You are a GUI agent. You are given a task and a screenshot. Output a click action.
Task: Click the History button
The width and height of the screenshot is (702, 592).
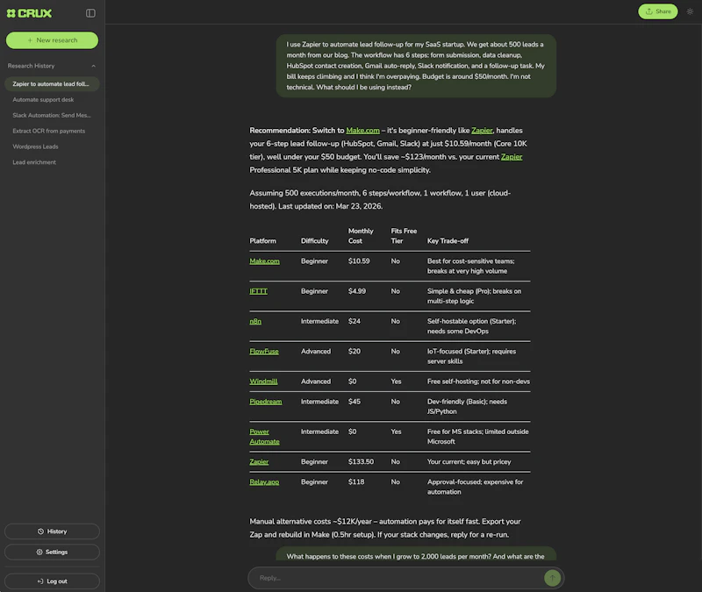(52, 531)
